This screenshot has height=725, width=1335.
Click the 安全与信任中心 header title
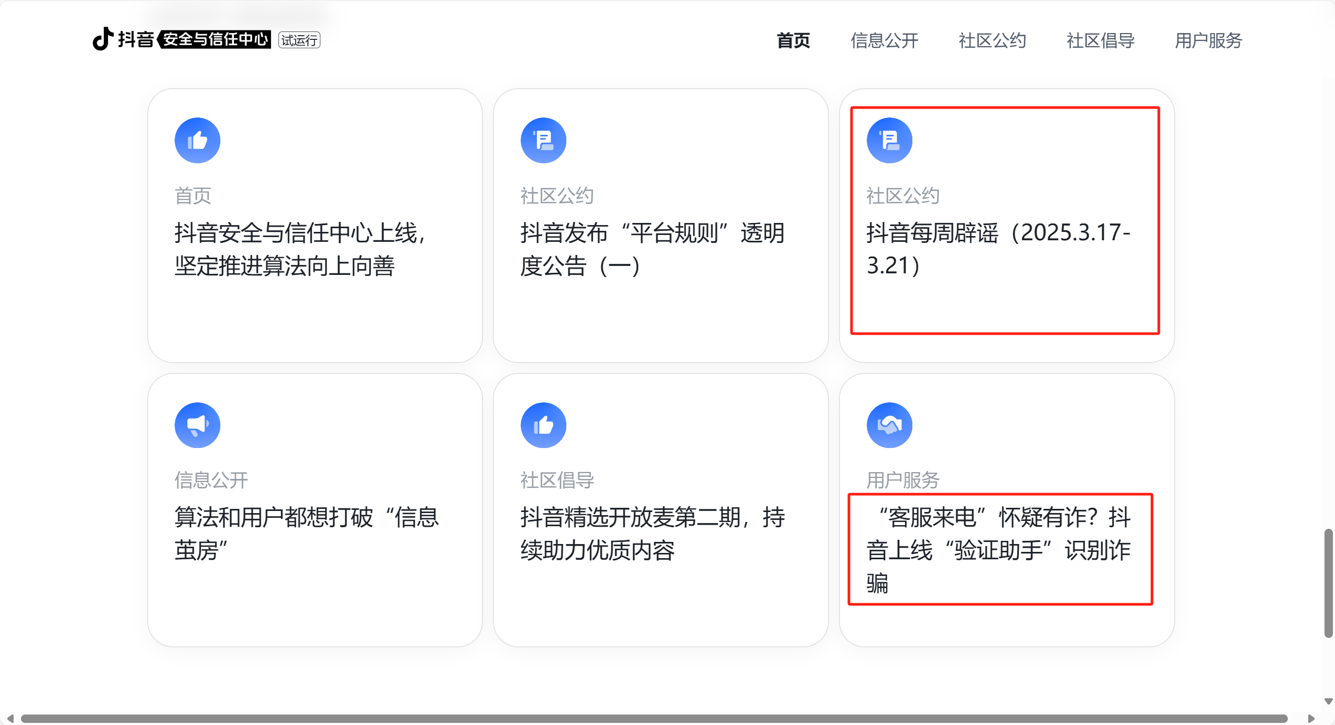[214, 39]
